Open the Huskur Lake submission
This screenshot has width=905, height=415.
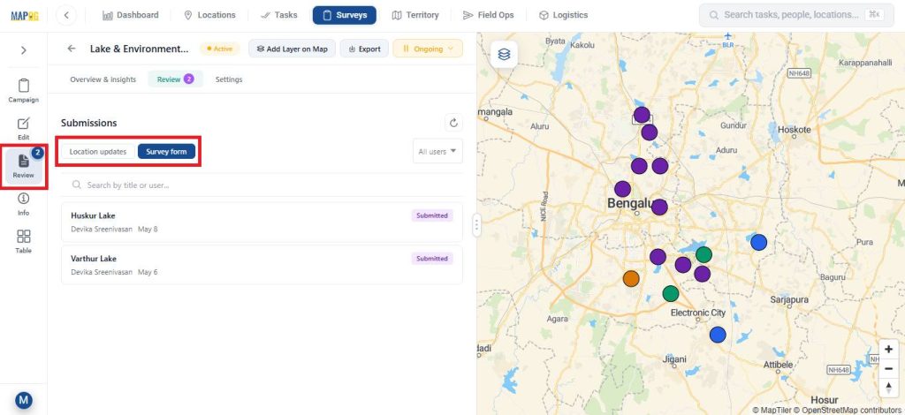click(x=262, y=222)
